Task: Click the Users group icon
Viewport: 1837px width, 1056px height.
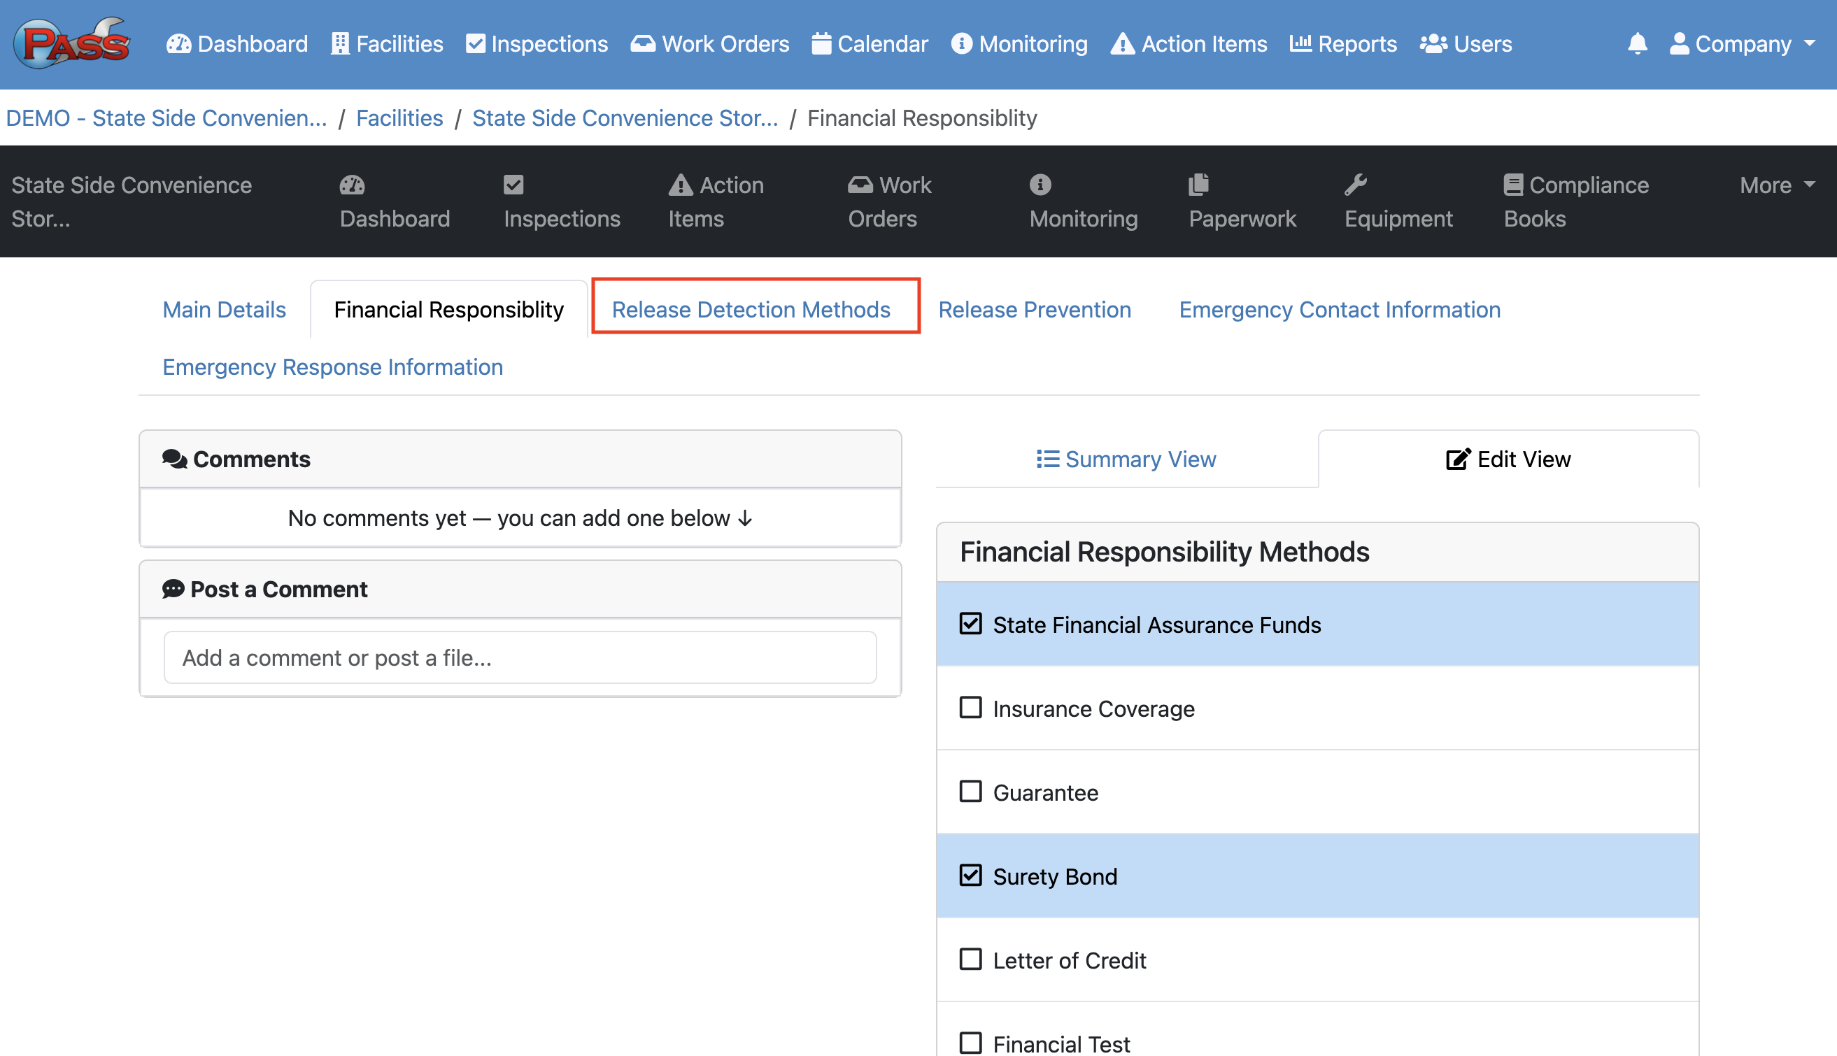Action: coord(1433,43)
